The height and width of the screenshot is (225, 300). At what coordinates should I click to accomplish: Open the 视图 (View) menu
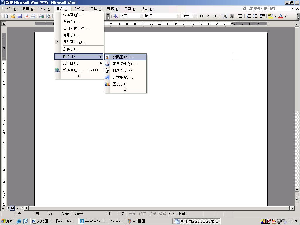[45, 9]
